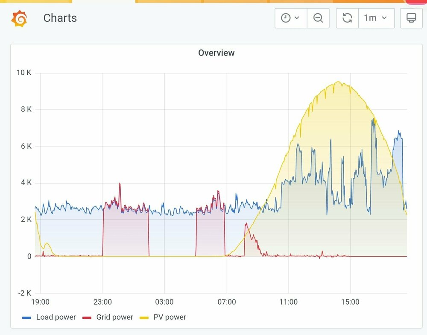427x335 pixels.
Task: Click the PV power curve peak
Action: (339, 82)
